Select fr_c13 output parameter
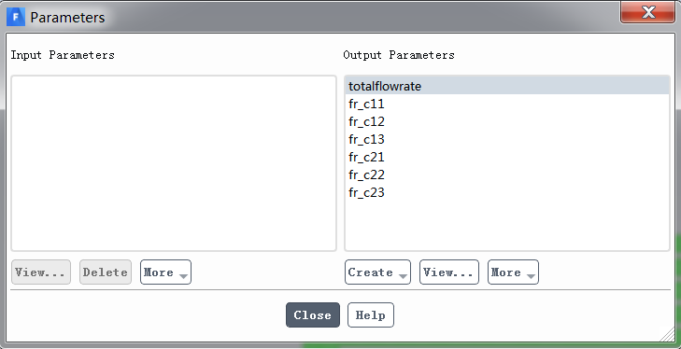 tap(507, 139)
